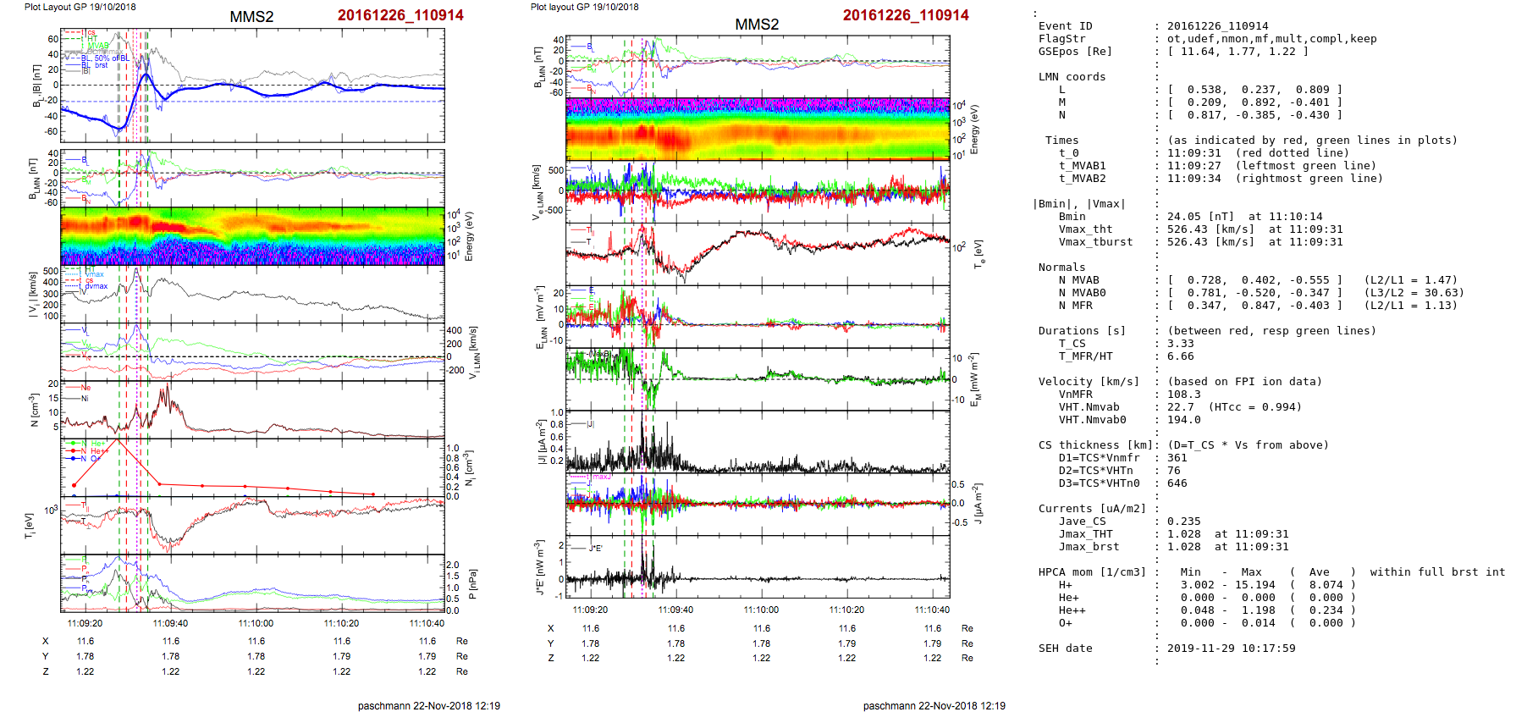
Task: Select the Event ID value in text panel
Action: click(x=1217, y=26)
